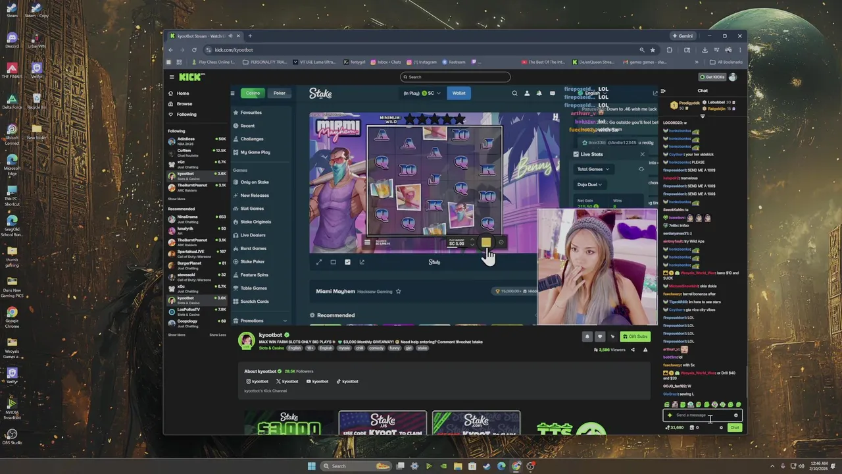Open the (In Play) SC balance dropdown

coord(422,93)
